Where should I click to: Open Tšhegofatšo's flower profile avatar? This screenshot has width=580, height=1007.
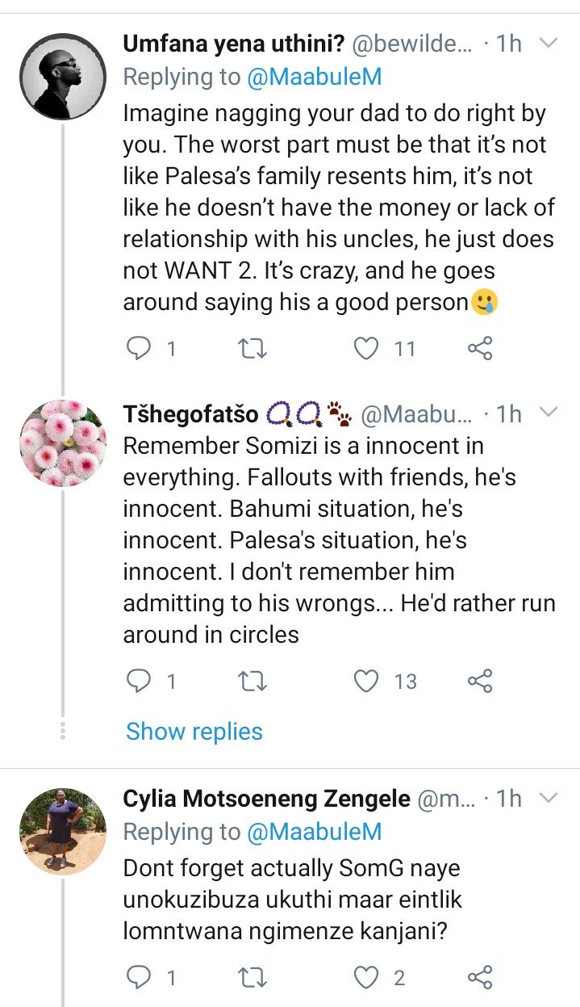click(x=63, y=443)
